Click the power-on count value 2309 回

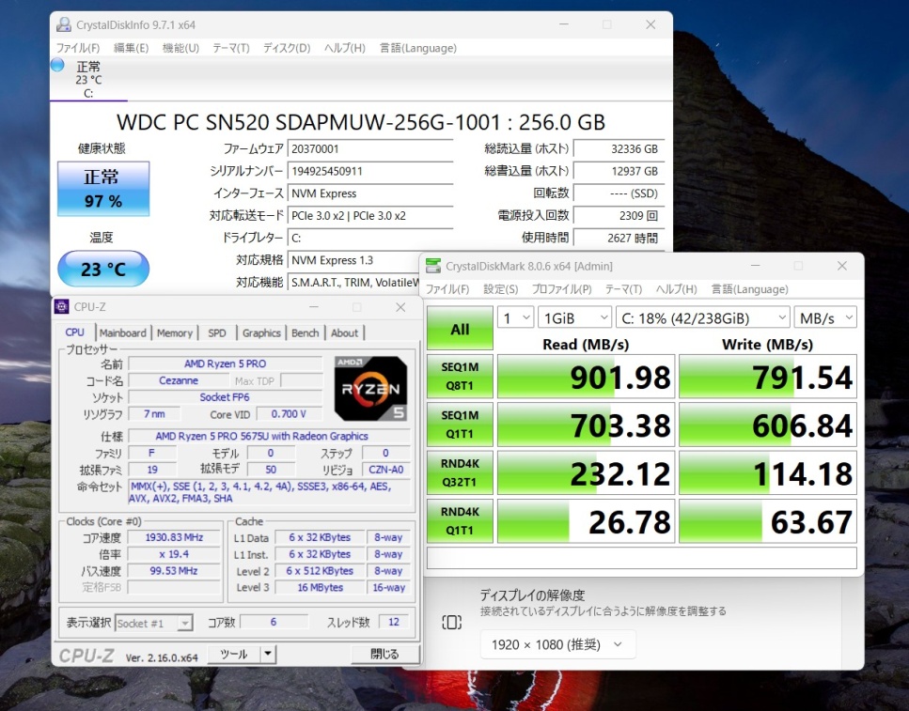pos(619,216)
